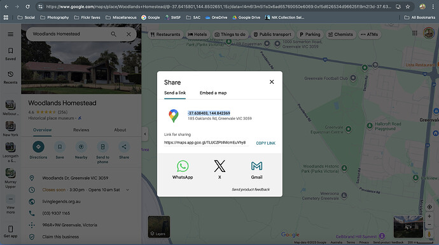This screenshot has width=439, height=245.
Task: Click the browser back arrow
Action: point(6,6)
